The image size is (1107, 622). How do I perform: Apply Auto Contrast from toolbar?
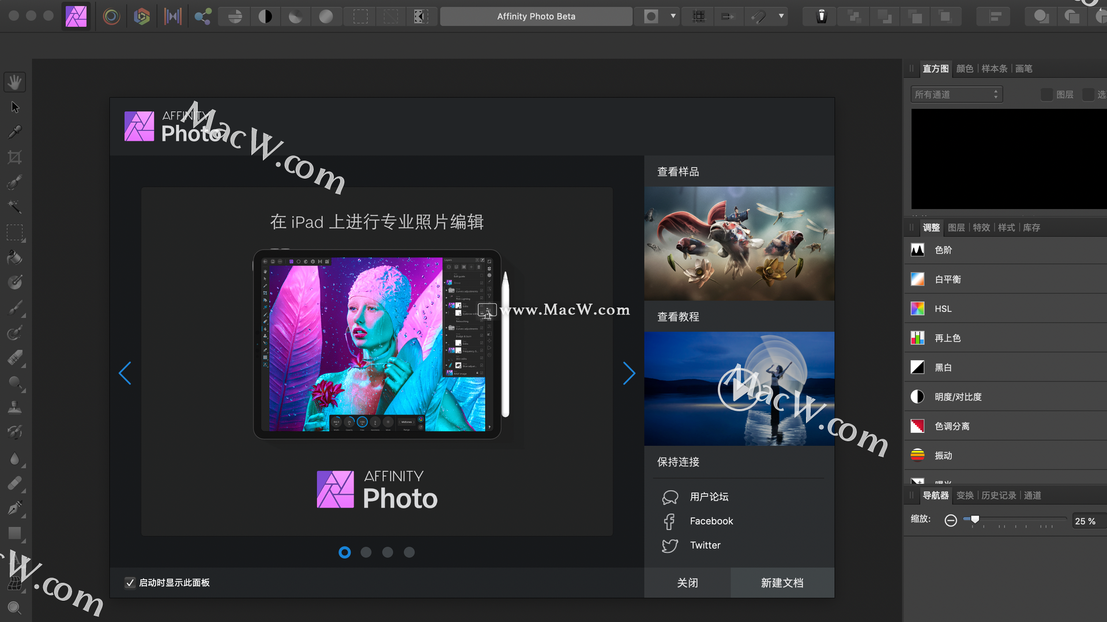tap(265, 16)
